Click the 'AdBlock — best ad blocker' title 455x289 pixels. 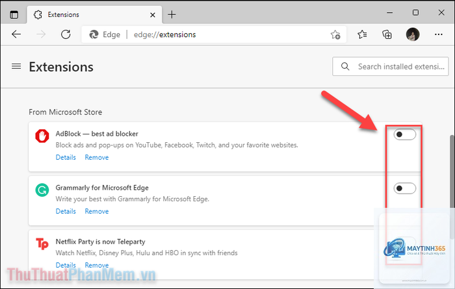(97, 134)
